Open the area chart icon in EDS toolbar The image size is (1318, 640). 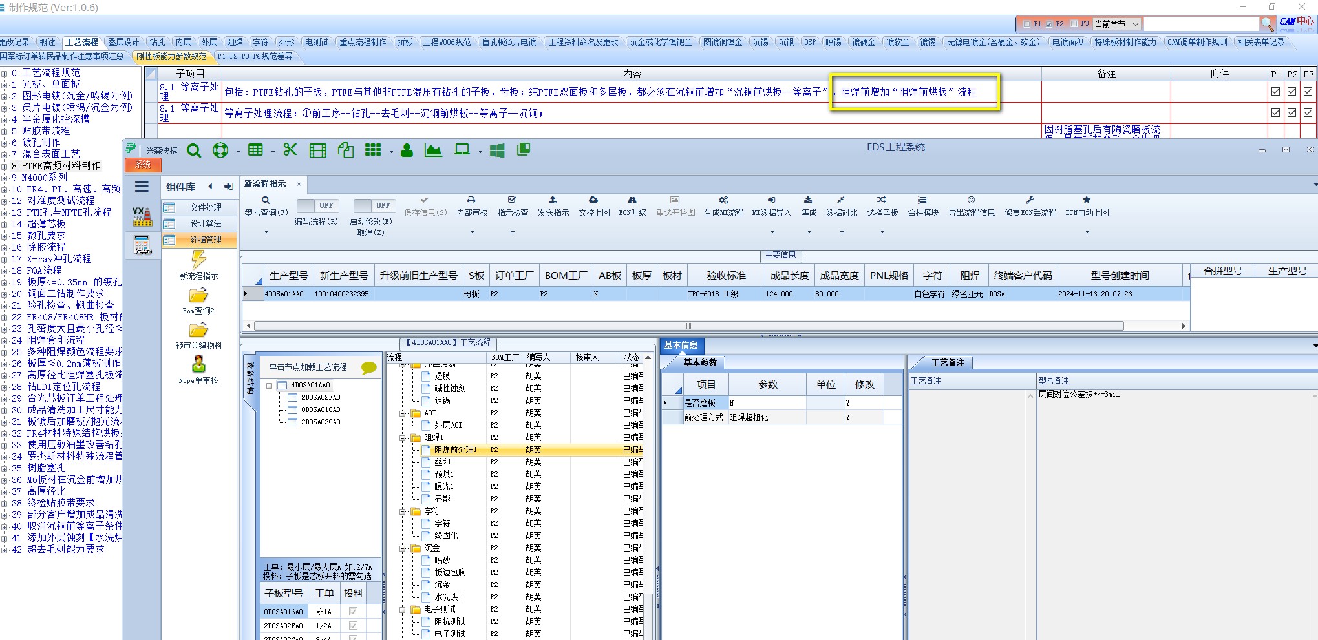pyautogui.click(x=433, y=150)
